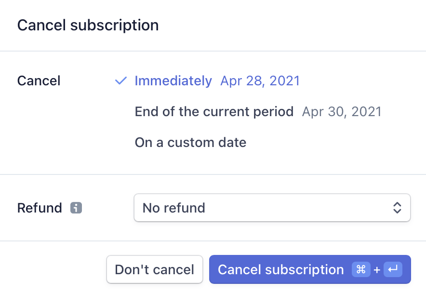The width and height of the screenshot is (426, 293).
Task: Click the Immediately text label
Action: point(173,80)
